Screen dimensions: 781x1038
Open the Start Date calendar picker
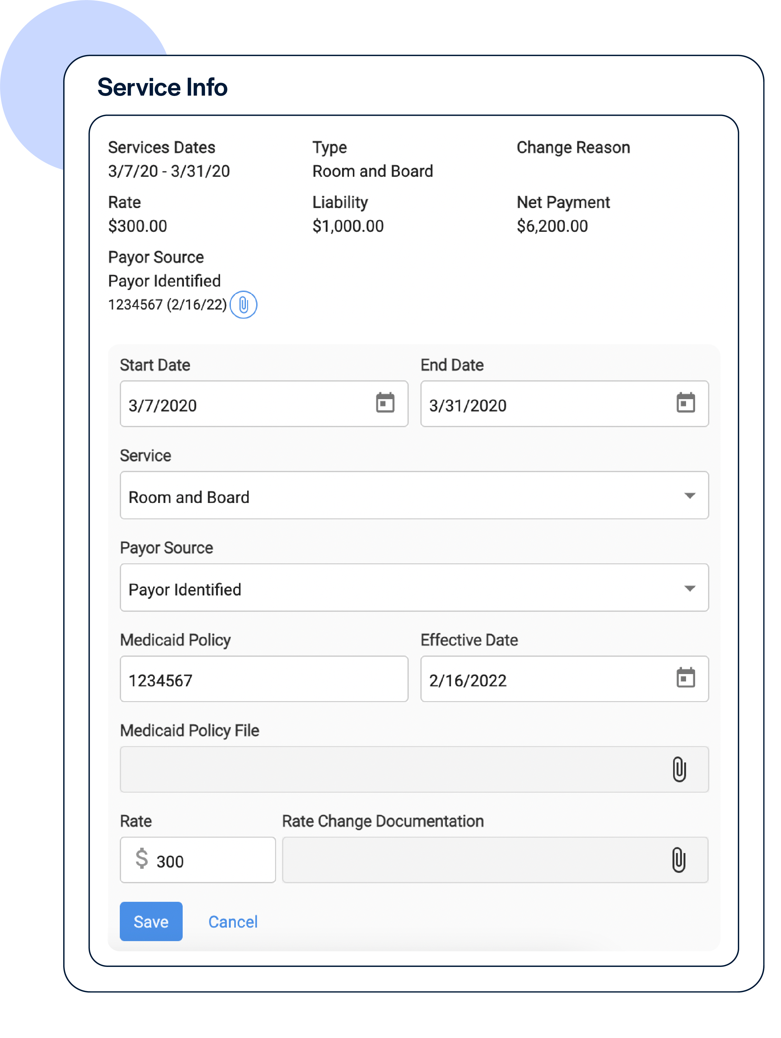click(x=385, y=403)
